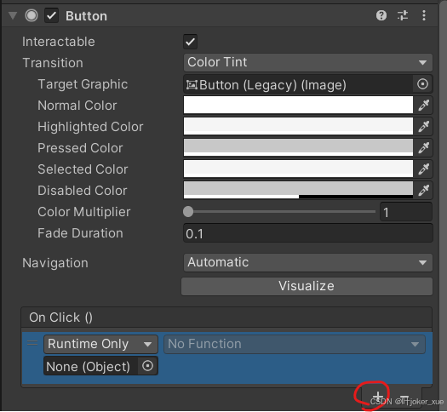
Task: Use eyedropper for Selected Color
Action: [x=424, y=169]
